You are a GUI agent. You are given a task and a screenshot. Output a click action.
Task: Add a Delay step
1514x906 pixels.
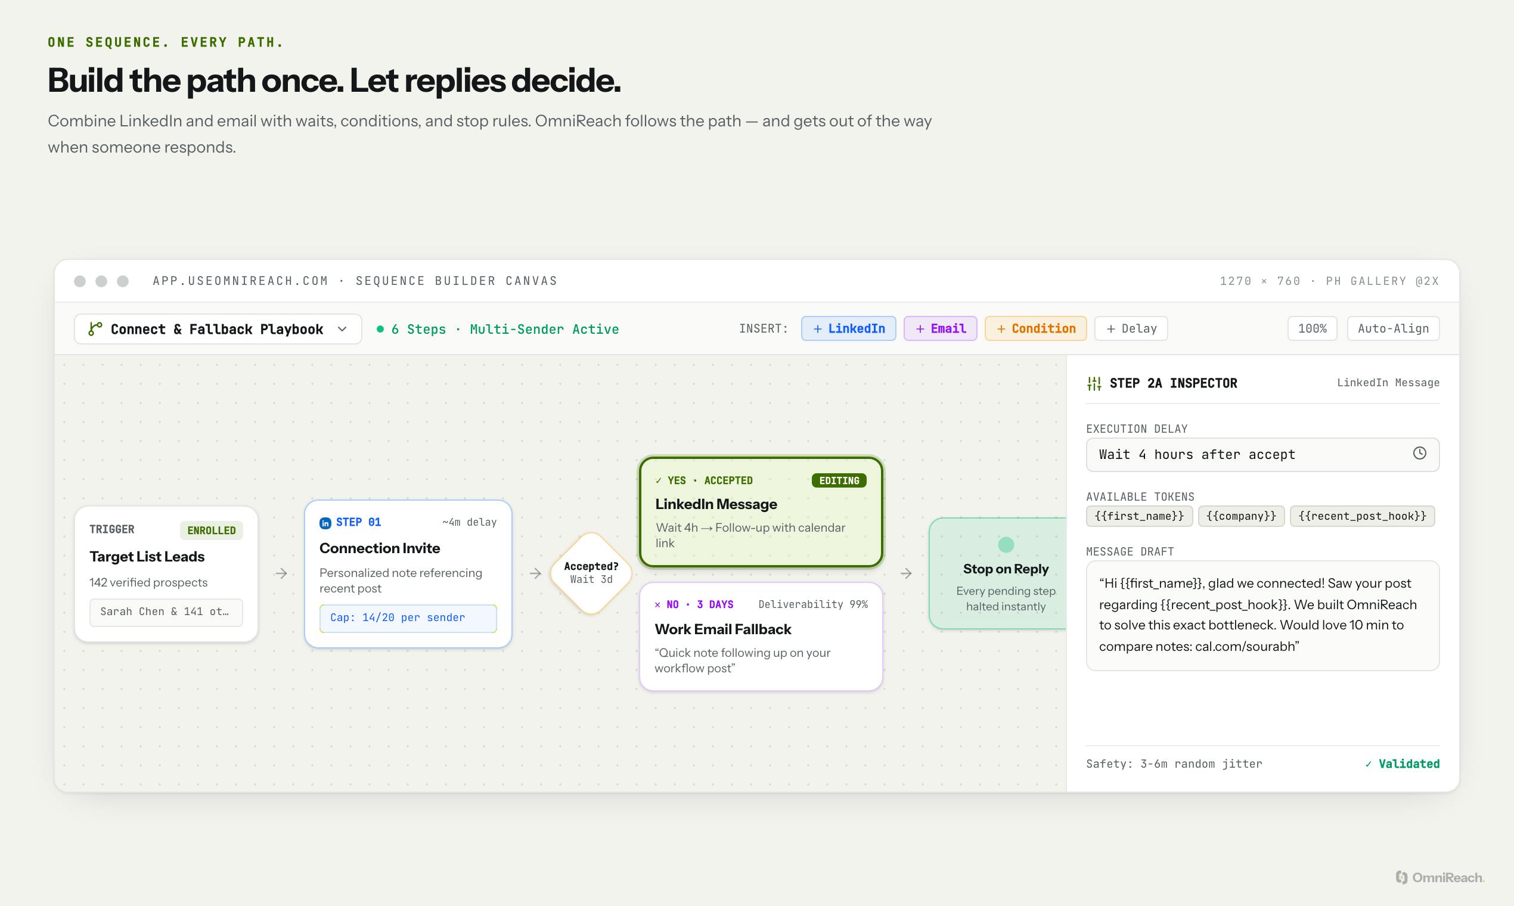[1131, 328]
